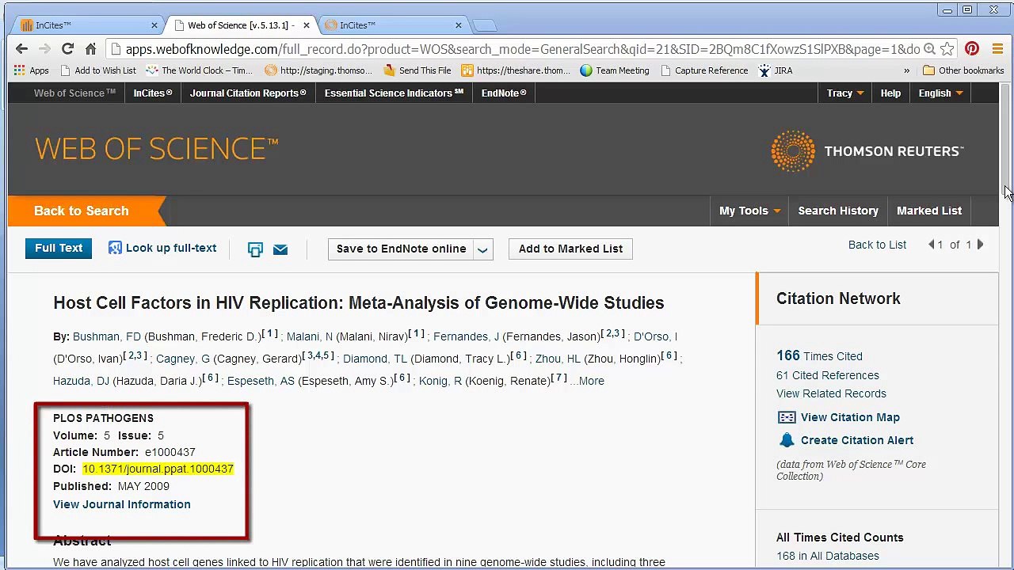This screenshot has width=1014, height=570.
Task: Go to previous record arrow
Action: (x=931, y=245)
